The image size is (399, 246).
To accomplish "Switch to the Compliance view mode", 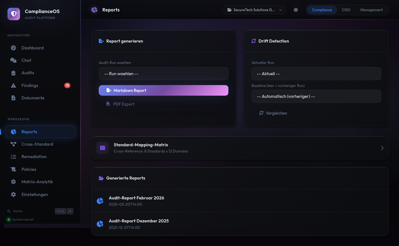I will pos(322,10).
